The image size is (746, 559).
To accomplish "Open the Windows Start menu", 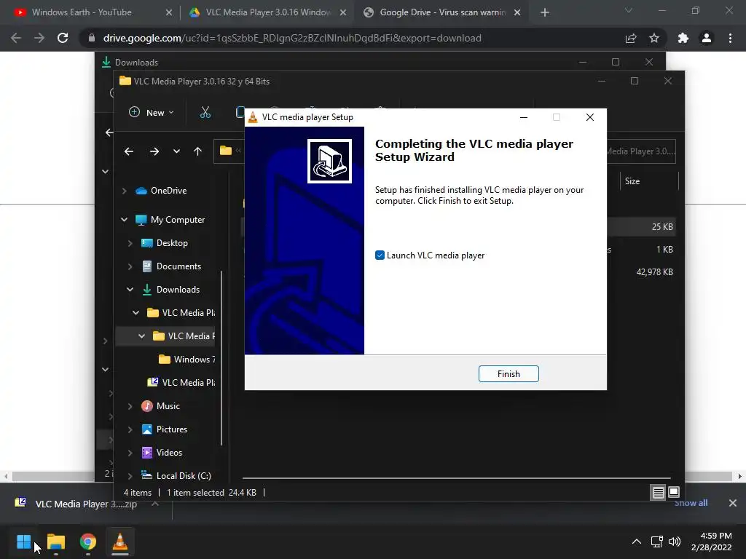I will pyautogui.click(x=23, y=542).
